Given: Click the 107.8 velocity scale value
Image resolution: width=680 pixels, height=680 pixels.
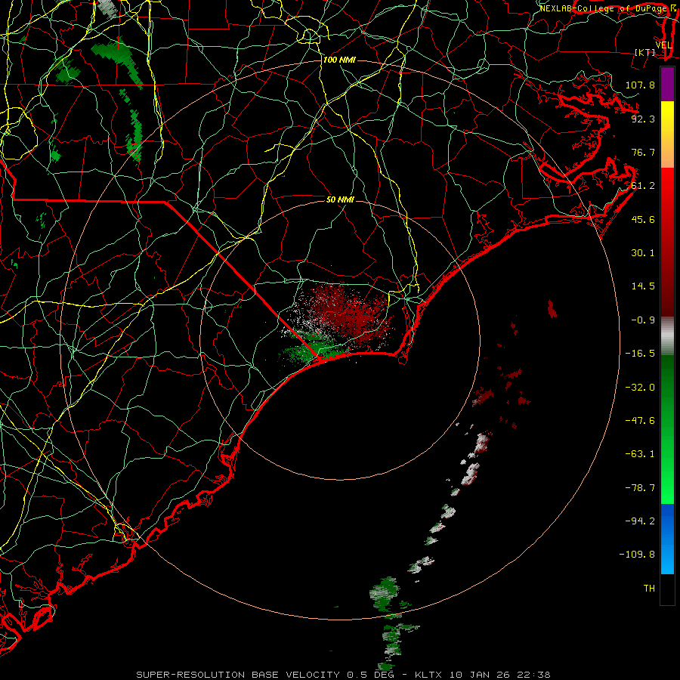Looking at the screenshot, I should tap(640, 85).
